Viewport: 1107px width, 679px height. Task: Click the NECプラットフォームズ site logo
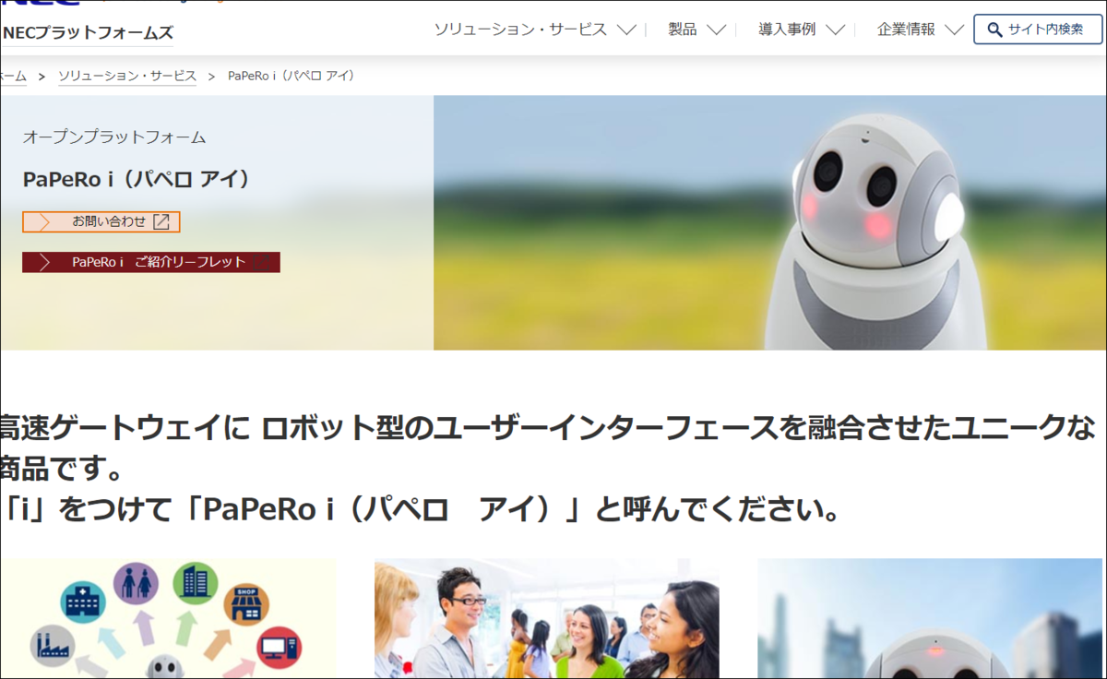tap(87, 33)
